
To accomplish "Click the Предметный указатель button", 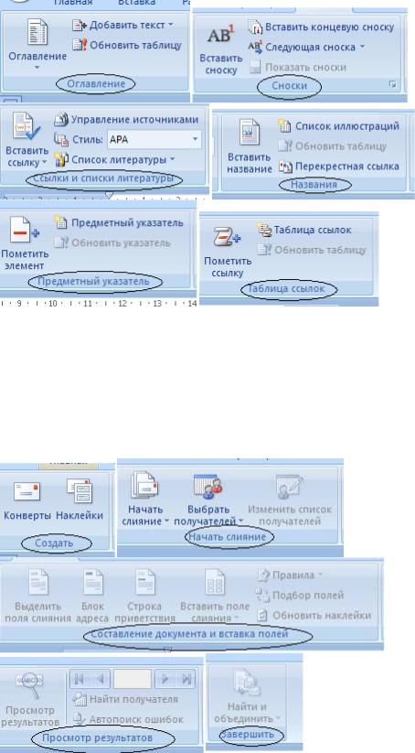I will pos(119,222).
